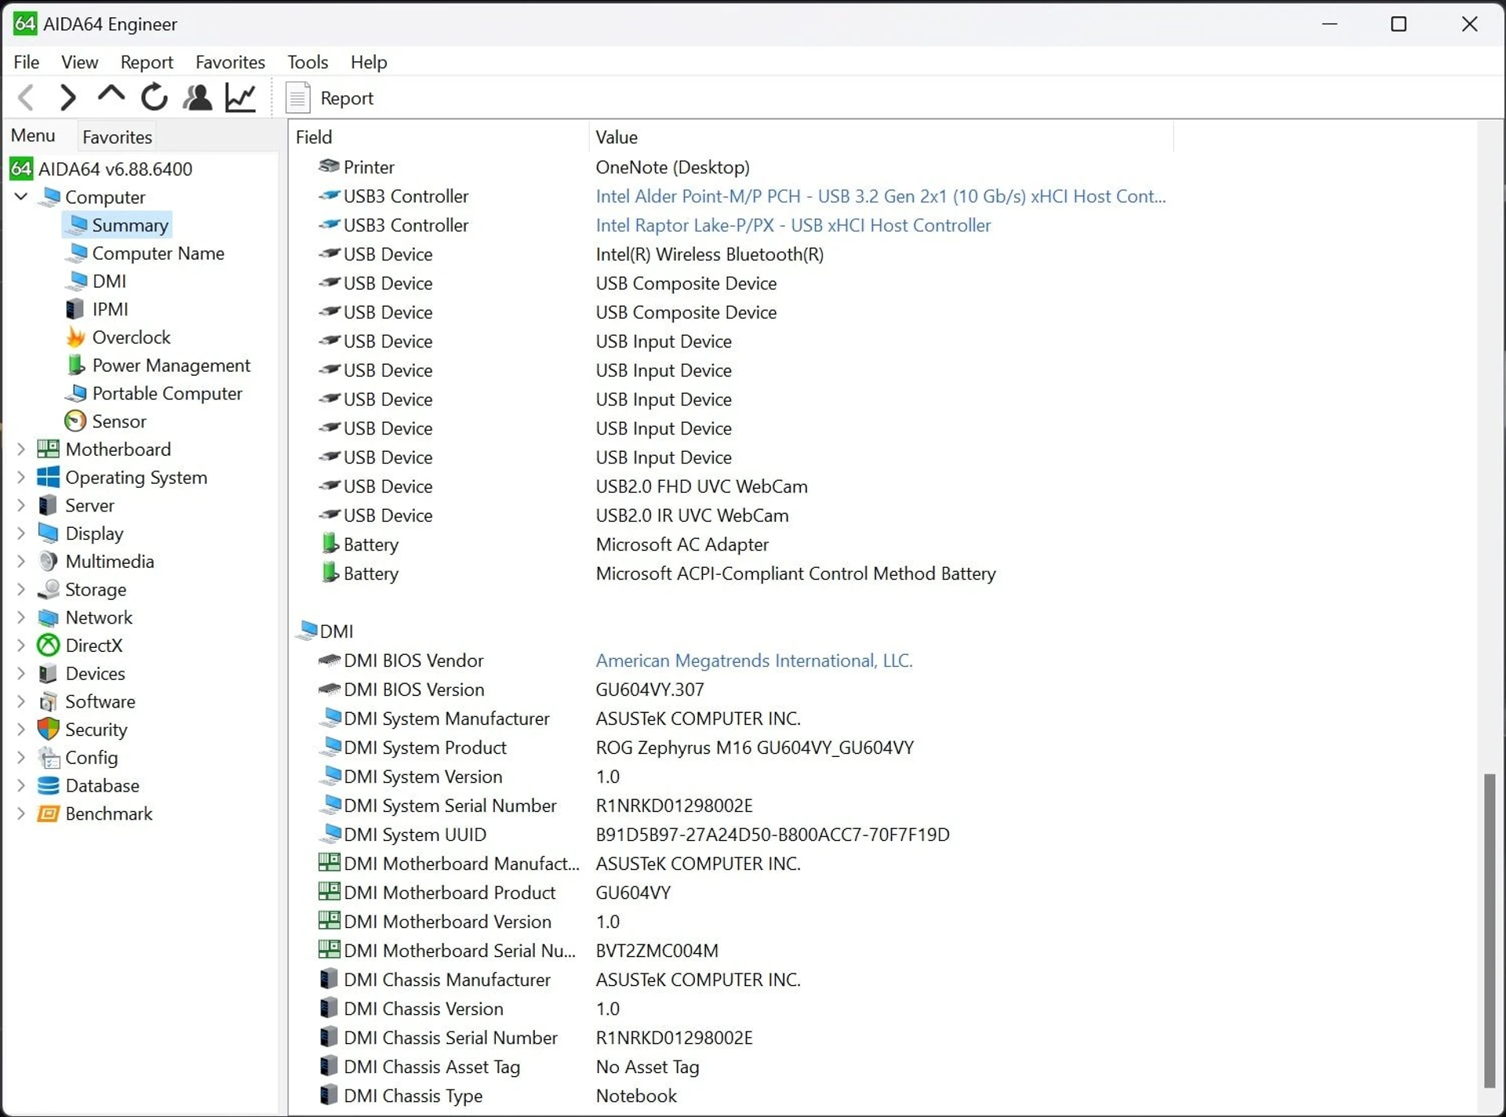
Task: Click the up-level arrow toolbar icon
Action: [111, 96]
